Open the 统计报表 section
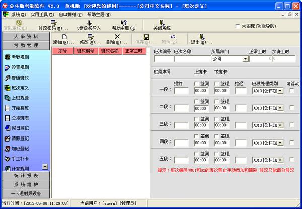Screen dimensions: 302x209 pos(26,176)
